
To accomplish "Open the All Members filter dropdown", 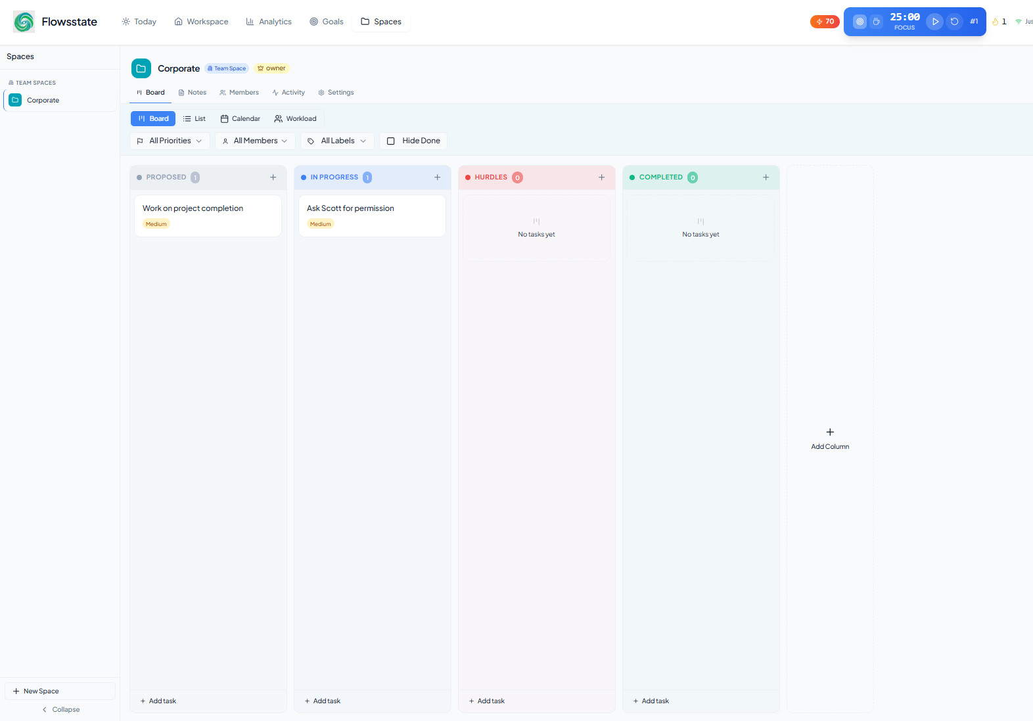I will [x=255, y=141].
